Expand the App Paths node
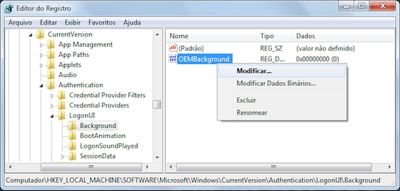This screenshot has height=191, width=400. pos(41,55)
